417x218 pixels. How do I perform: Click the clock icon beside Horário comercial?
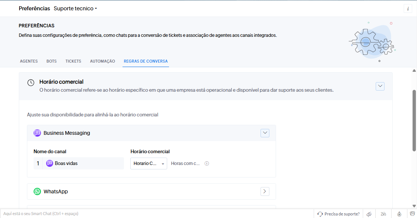pos(31,82)
